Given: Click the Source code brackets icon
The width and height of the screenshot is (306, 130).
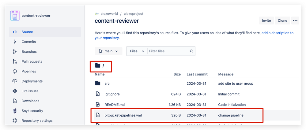Looking at the screenshot, I should 15,32.
